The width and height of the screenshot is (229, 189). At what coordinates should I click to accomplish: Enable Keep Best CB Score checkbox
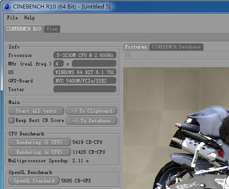pos(11,120)
